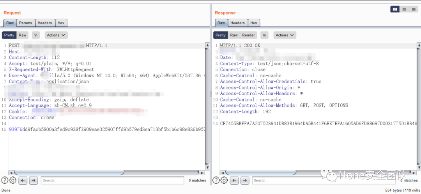Open the response Headers tab

[x=237, y=23]
